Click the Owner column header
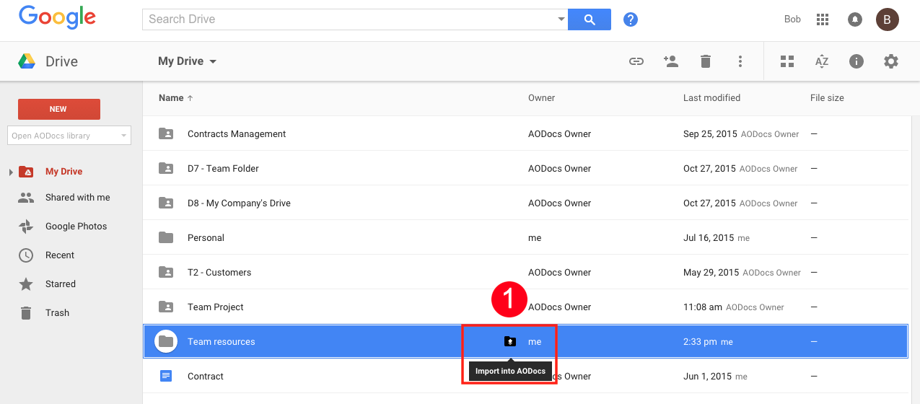920x404 pixels. click(541, 98)
